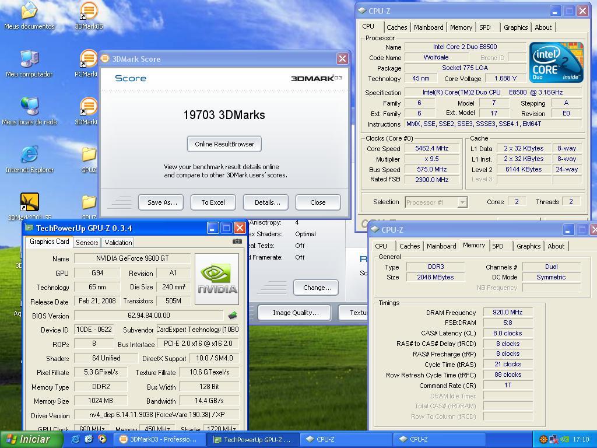
Task: Click the 19703 3DMarks score text
Action: 224,115
